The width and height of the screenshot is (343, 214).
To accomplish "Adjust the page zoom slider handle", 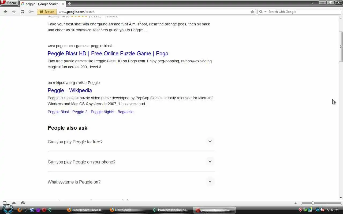I will (313, 203).
